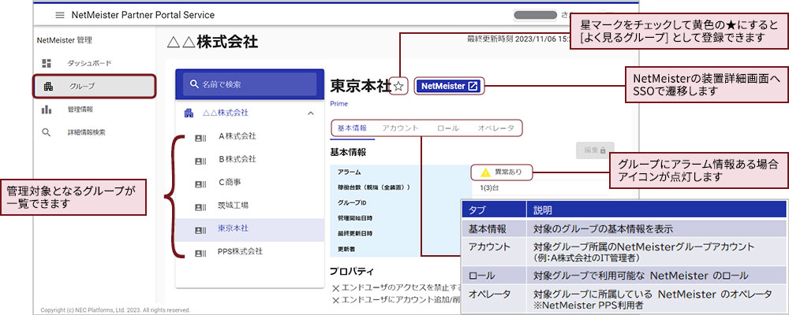789x315 pixels.
Task: Click the search magnifier icon in 名前で検索
Action: coord(195,84)
